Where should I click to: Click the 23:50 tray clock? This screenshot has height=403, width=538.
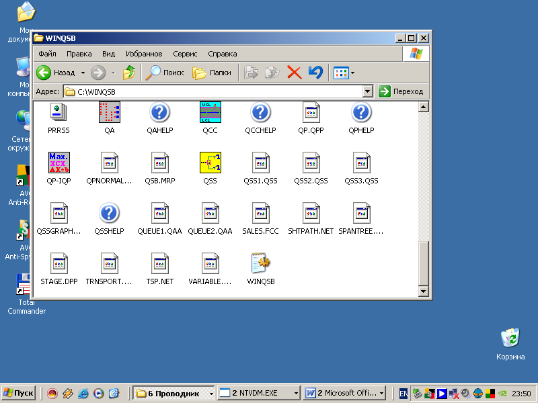pyautogui.click(x=521, y=394)
